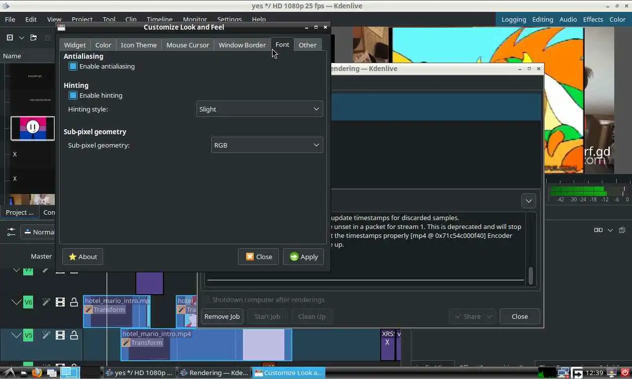
Task: Click Close in the Rendering window
Action: click(x=519, y=316)
